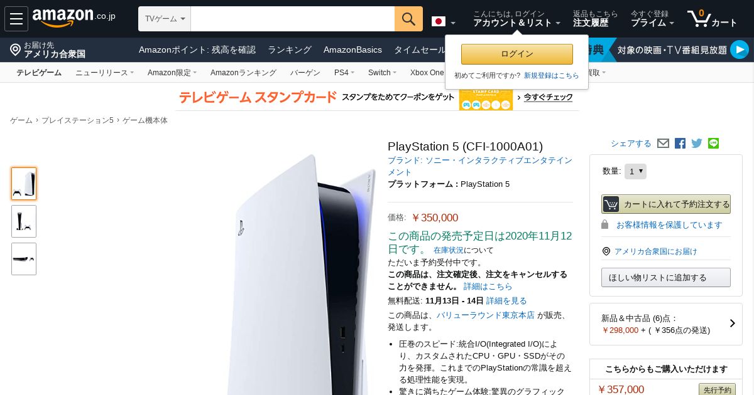This screenshot has height=395, width=754.
Task: Expand the 数量 quantity dropdown
Action: point(635,171)
